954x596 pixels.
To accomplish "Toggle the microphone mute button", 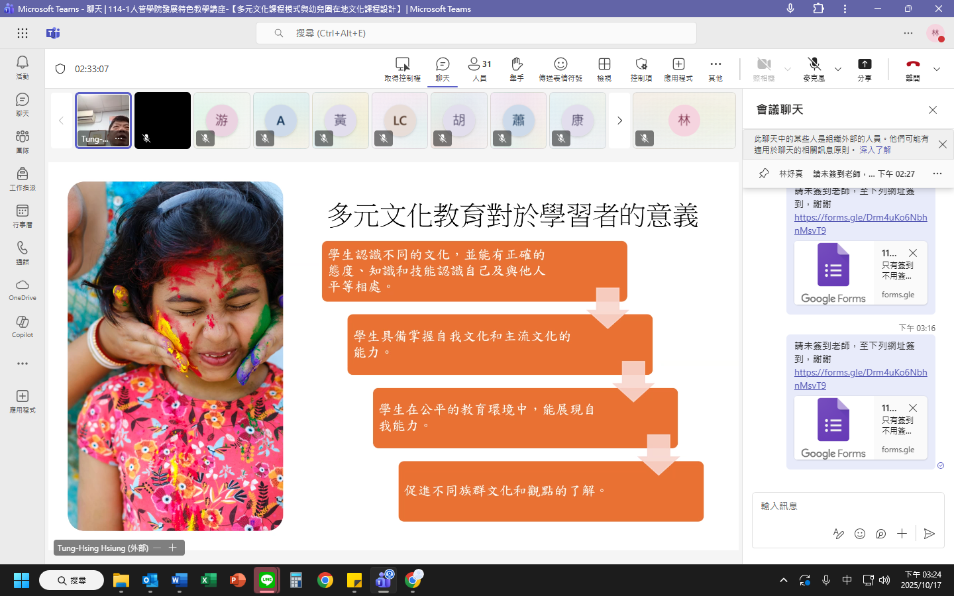I will pos(814,68).
